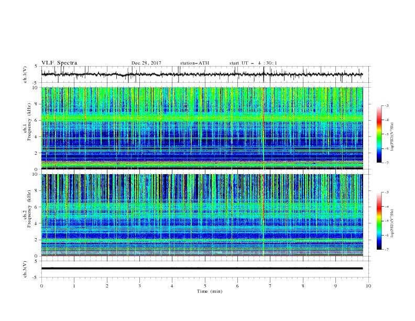Click the ch.3 flat black waveform trace
415x321 pixels.
[202, 269]
